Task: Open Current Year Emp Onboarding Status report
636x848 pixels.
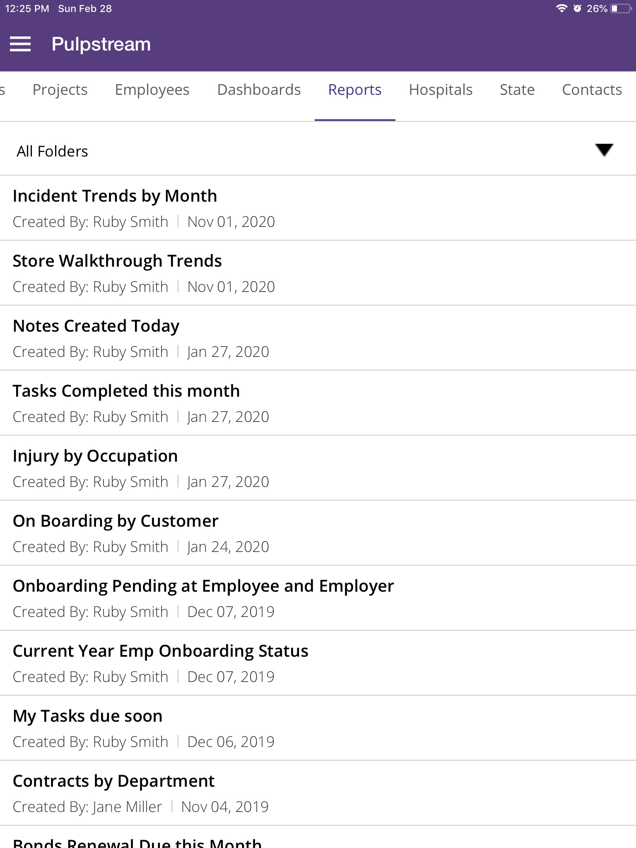Action: (318, 663)
